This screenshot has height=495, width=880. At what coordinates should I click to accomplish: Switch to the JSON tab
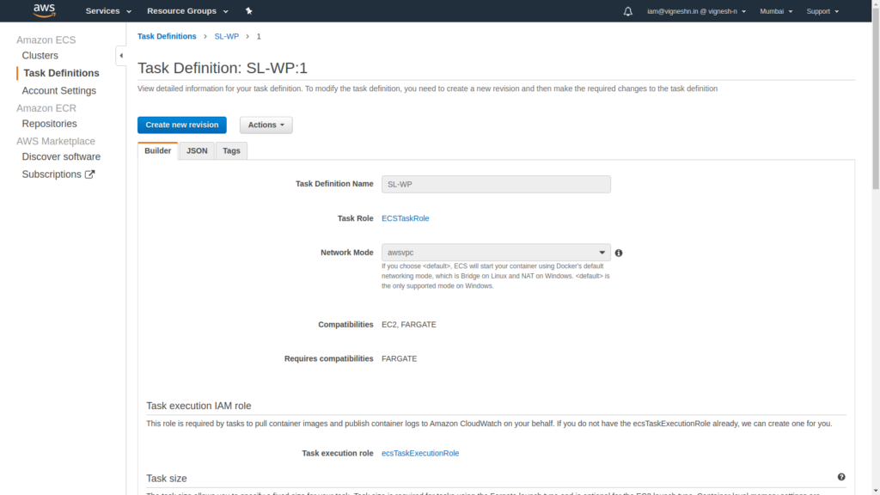click(x=197, y=150)
